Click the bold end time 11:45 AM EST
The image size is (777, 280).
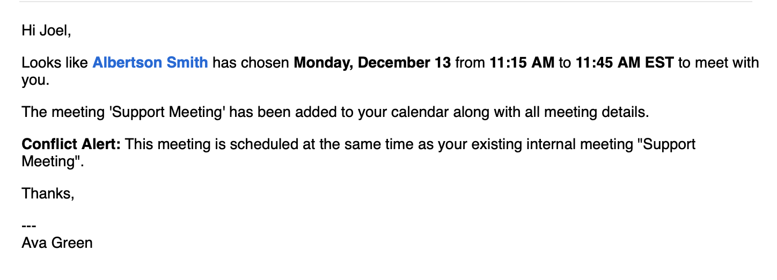pyautogui.click(x=624, y=63)
